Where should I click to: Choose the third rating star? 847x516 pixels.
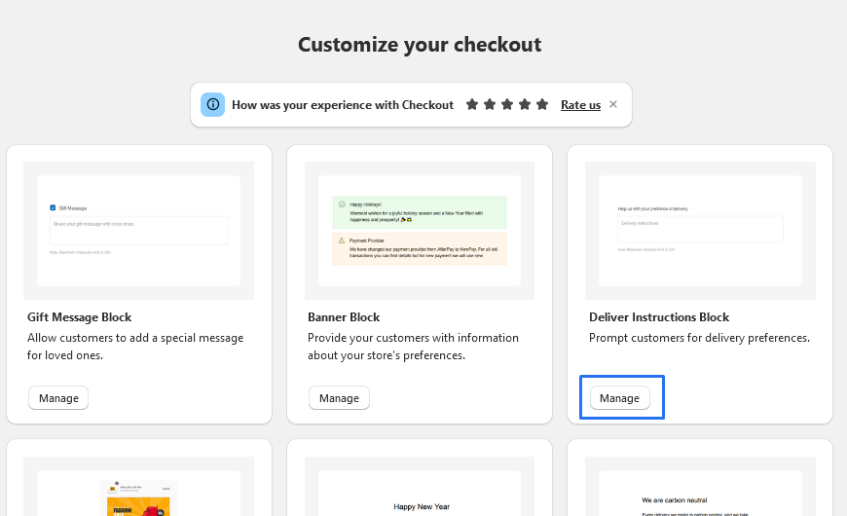[507, 104]
